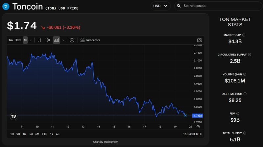Click the Toncoin logo icon
263x147 pixels.
point(6,6)
